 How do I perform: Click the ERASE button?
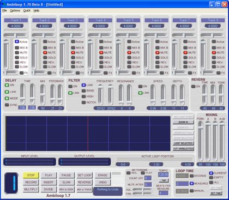click(103, 175)
